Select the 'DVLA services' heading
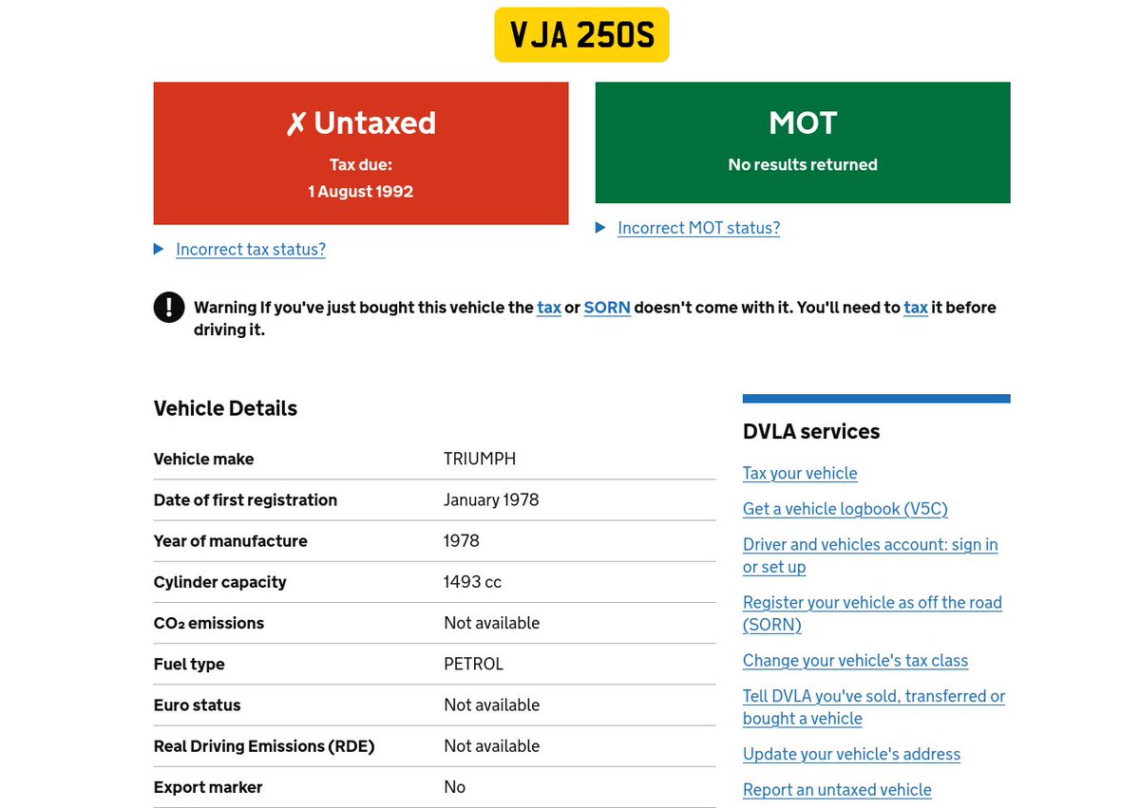 pyautogui.click(x=811, y=431)
